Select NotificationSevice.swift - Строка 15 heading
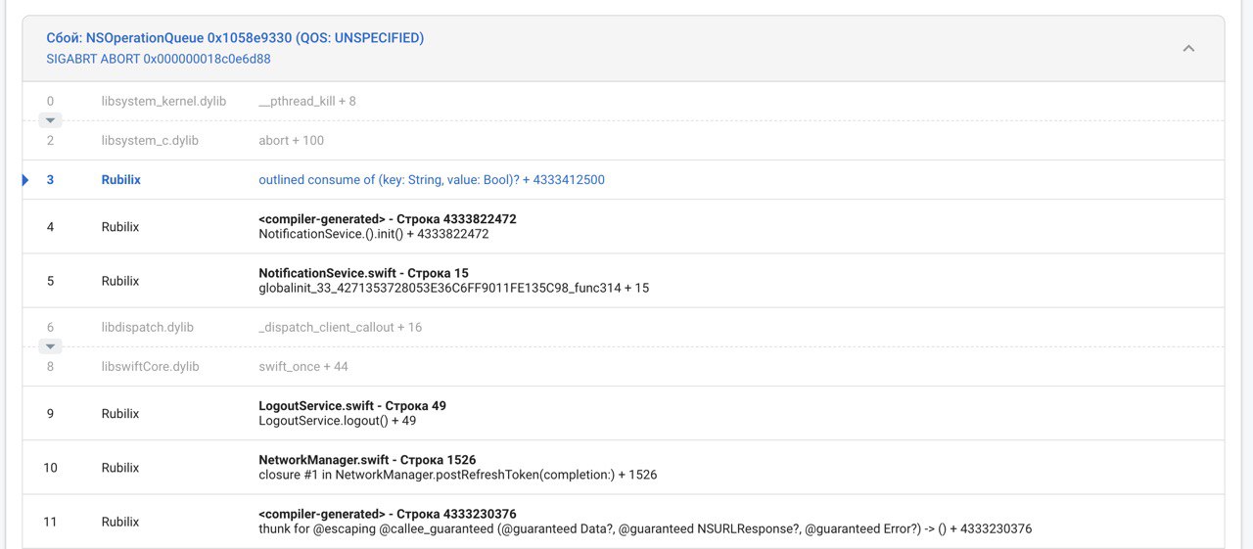 [363, 273]
